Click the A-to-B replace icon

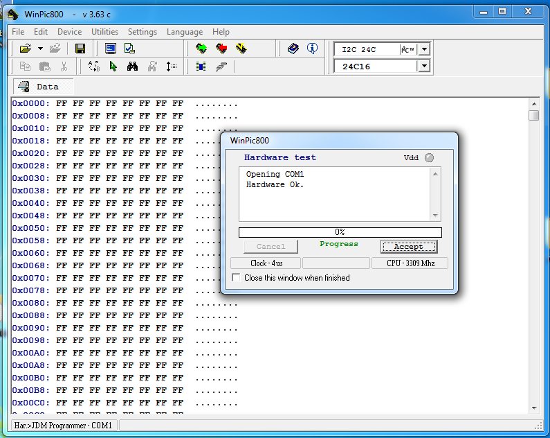point(94,66)
